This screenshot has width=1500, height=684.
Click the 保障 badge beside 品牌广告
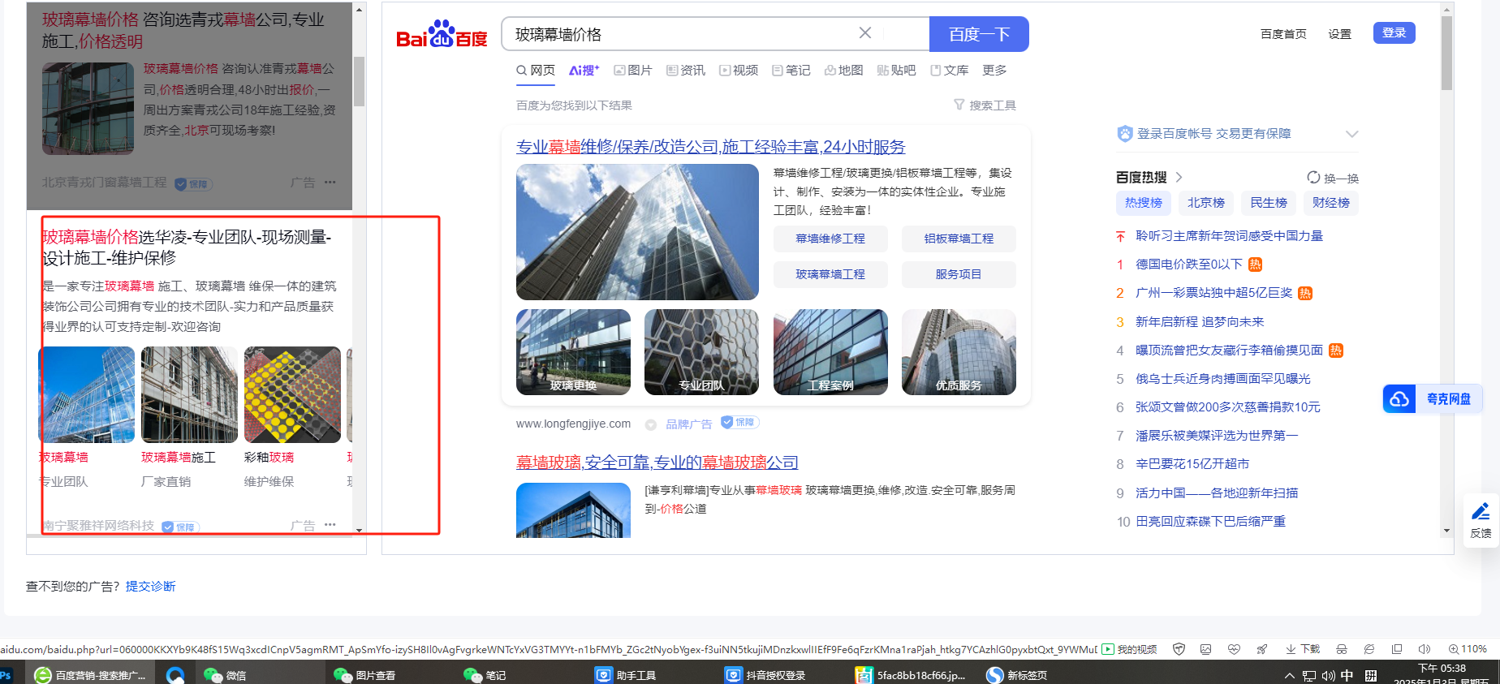click(x=739, y=422)
